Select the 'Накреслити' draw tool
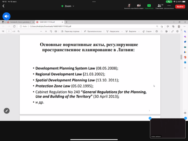Viewport: 188px width, 141px height. click(113, 31)
